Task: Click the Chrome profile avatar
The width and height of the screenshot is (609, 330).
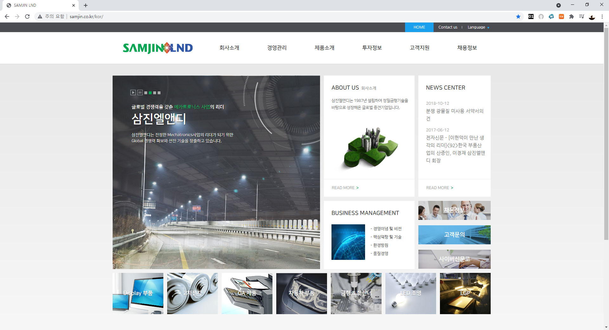Action: pos(592,16)
